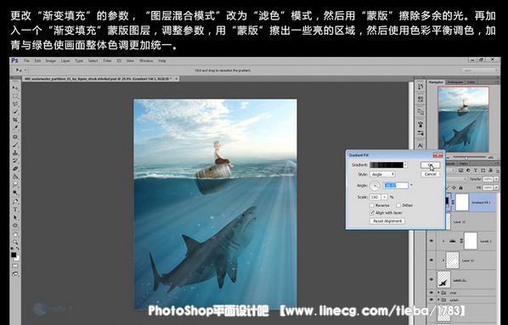Click OK in Gradient Fill dialog
508x325 pixels.
coord(430,165)
